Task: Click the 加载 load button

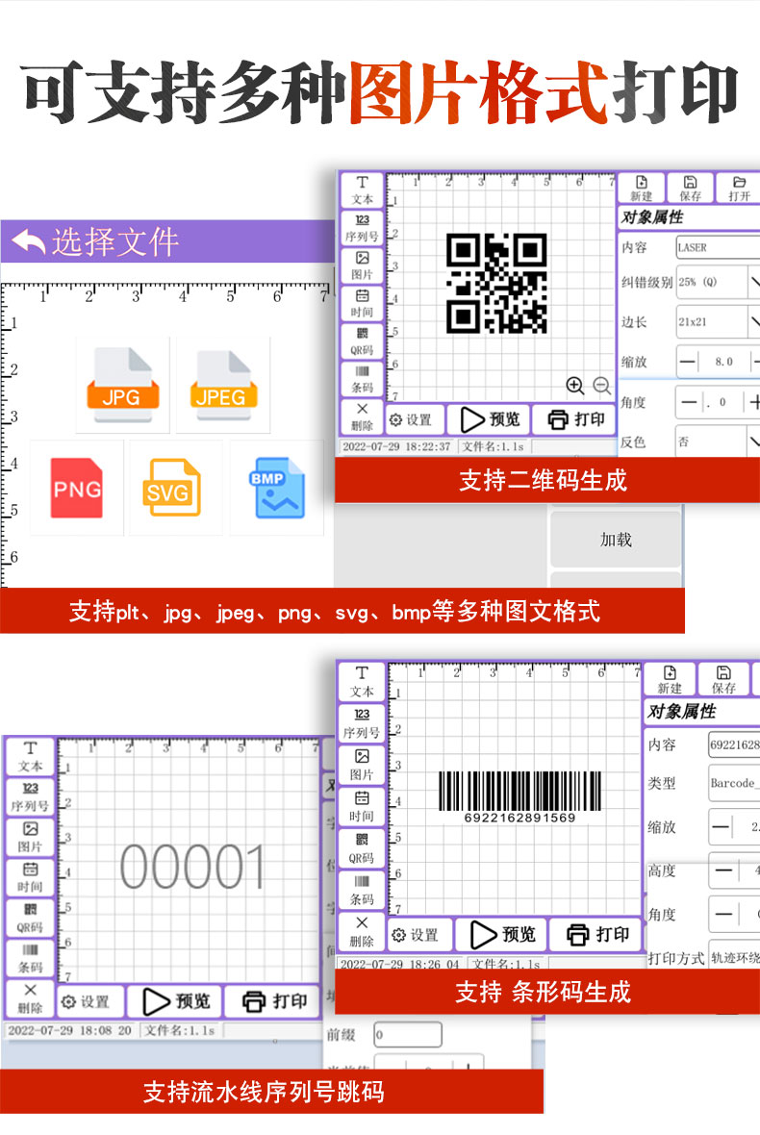Action: point(616,540)
